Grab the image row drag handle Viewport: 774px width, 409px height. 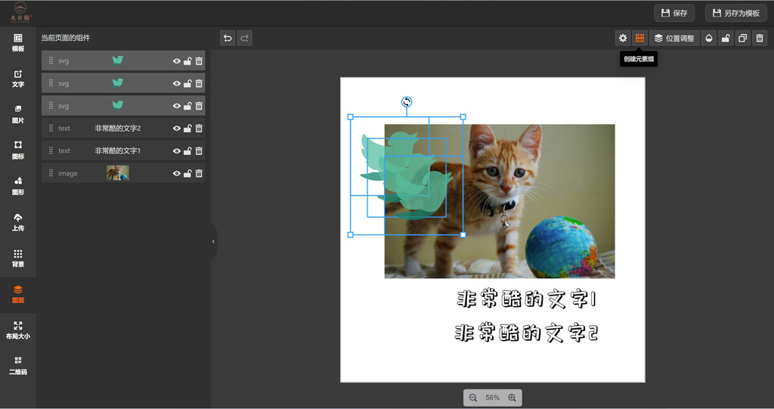tap(51, 173)
